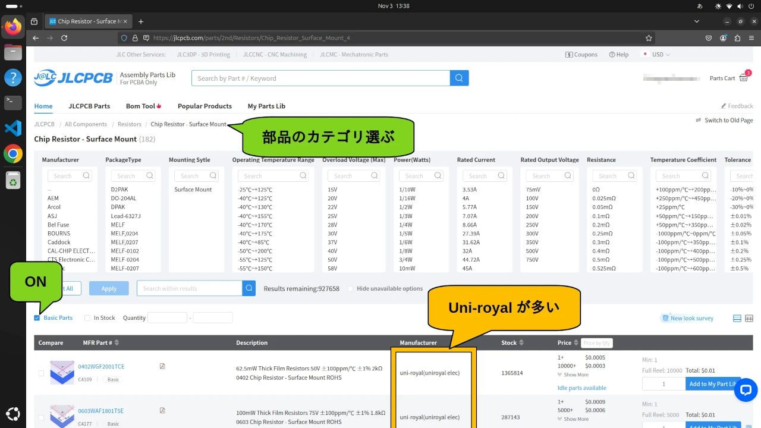Click search-within-results magnifier button
This screenshot has width=761, height=428.
[249, 288]
